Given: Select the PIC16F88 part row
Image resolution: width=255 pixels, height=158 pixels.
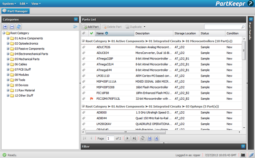Looking at the screenshot, I should [161, 93].
